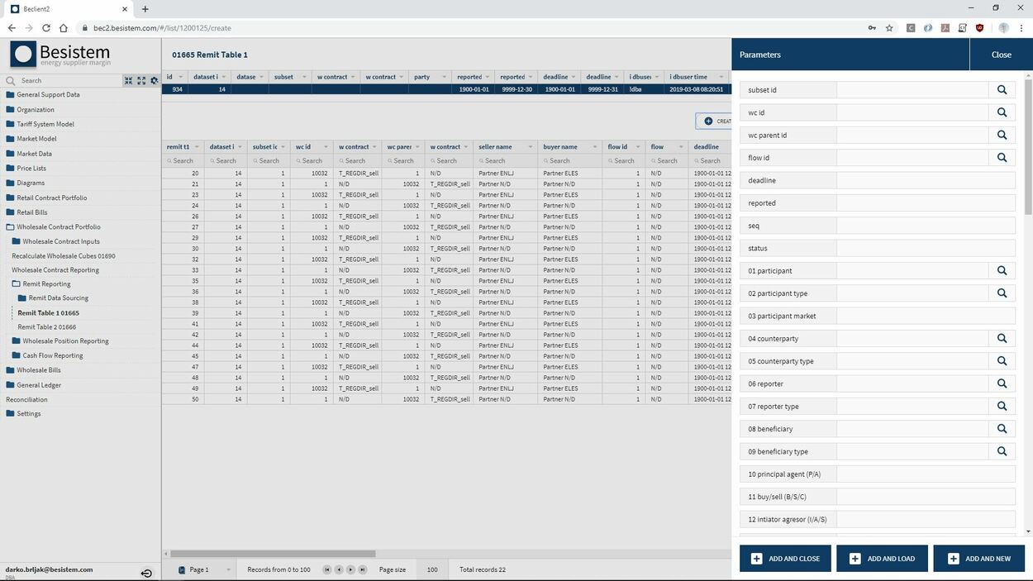This screenshot has height=581, width=1033.
Task: Click the collapse grid view icon
Action: coord(129,80)
